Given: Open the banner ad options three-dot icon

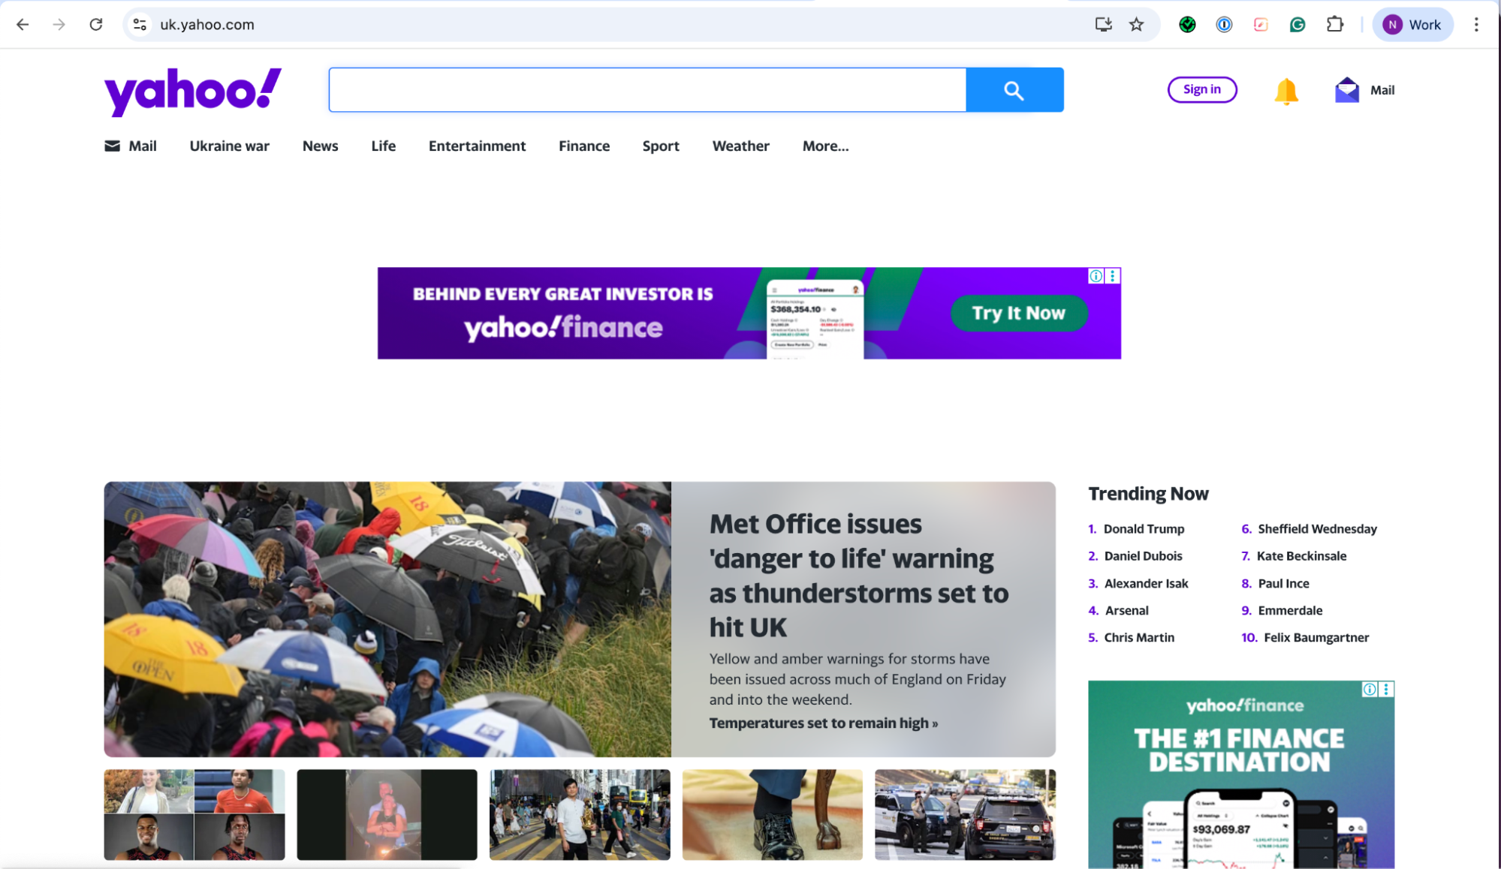Looking at the screenshot, I should [x=1113, y=276].
